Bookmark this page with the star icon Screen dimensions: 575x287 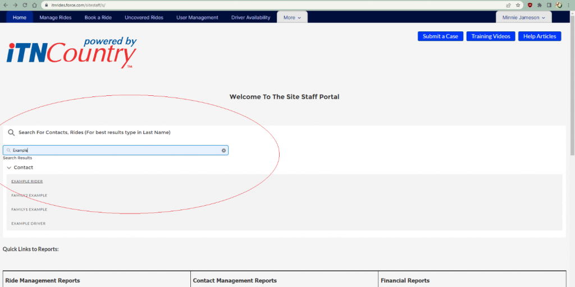point(517,5)
